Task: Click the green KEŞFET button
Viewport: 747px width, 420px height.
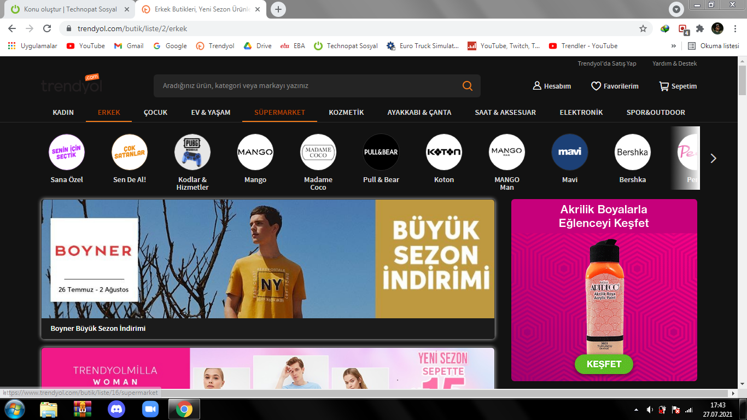Action: point(604,364)
